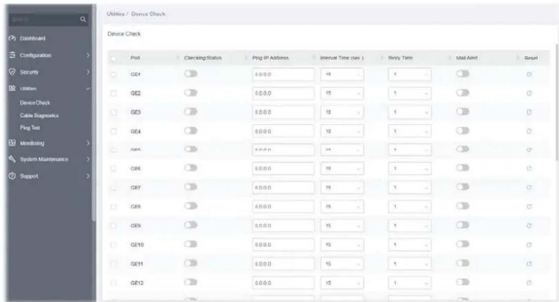Click the Support question-mark icon
The image size is (559, 302).
click(x=12, y=176)
